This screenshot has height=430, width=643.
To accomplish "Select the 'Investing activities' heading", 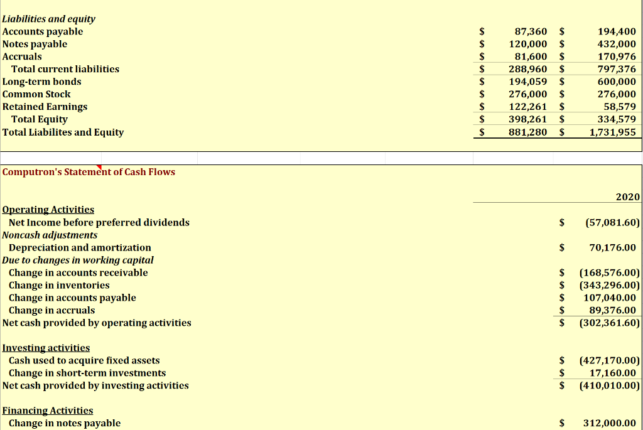I will [46, 348].
